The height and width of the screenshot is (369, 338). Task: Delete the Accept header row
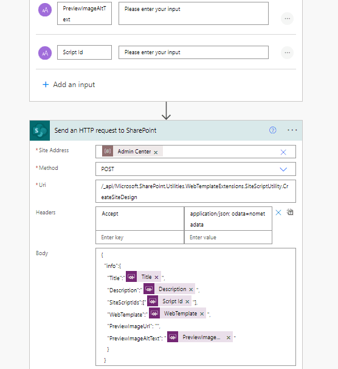click(x=278, y=213)
